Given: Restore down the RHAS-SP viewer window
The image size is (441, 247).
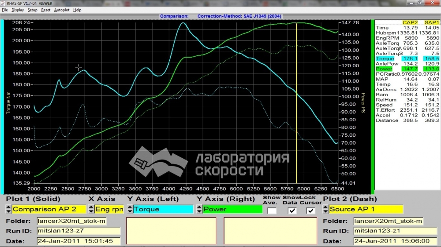Looking at the screenshot, I should 420,3.
